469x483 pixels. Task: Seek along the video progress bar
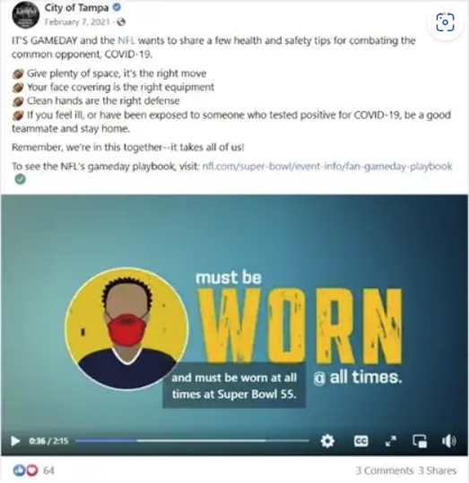point(192,441)
